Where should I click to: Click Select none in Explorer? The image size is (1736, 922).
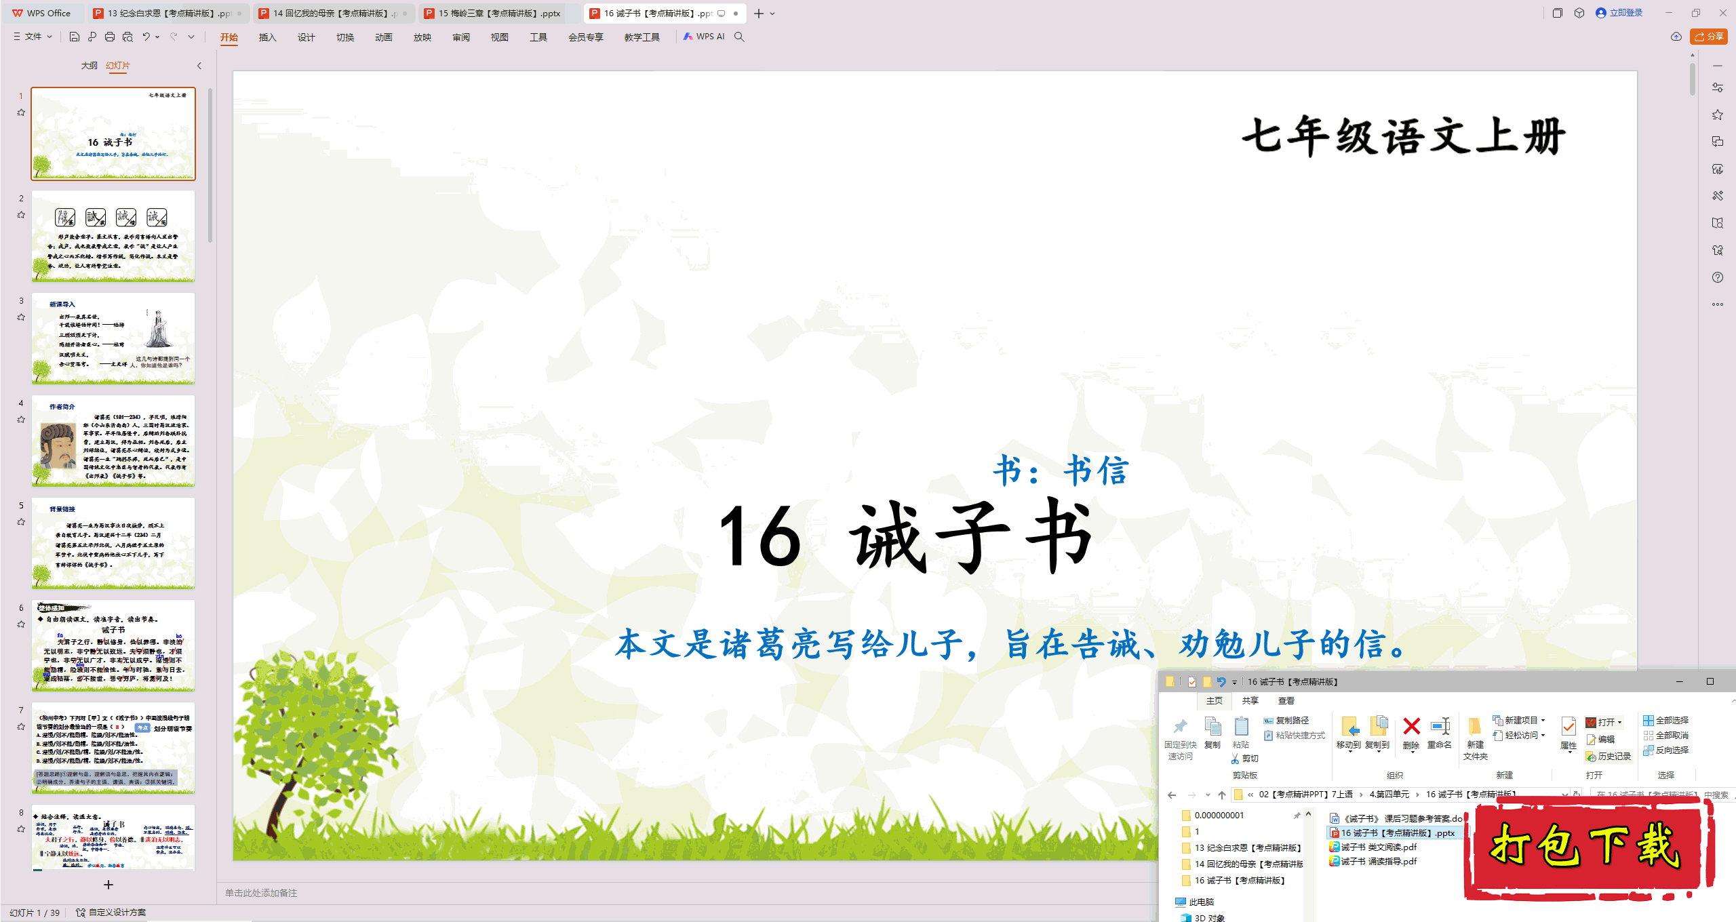point(1666,735)
